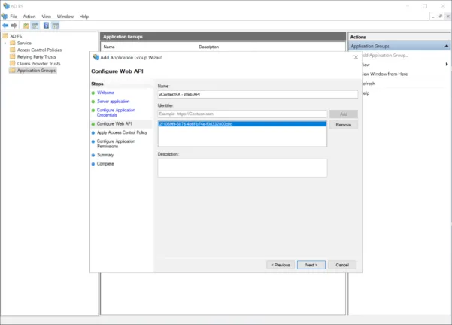This screenshot has height=325, width=452.
Task: Click Configure Application Permissions step
Action: [x=116, y=144]
